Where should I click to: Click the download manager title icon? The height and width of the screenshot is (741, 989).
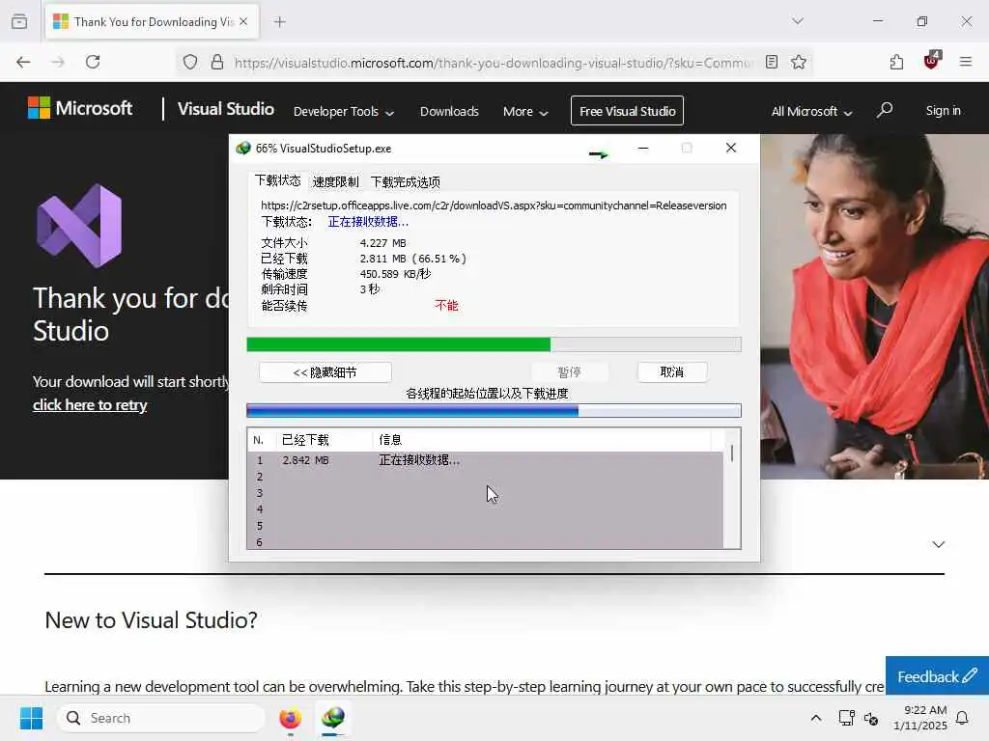click(242, 148)
